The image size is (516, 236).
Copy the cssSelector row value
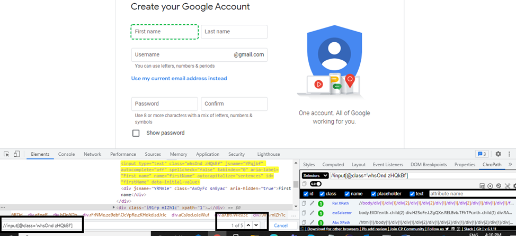[x=305, y=213]
